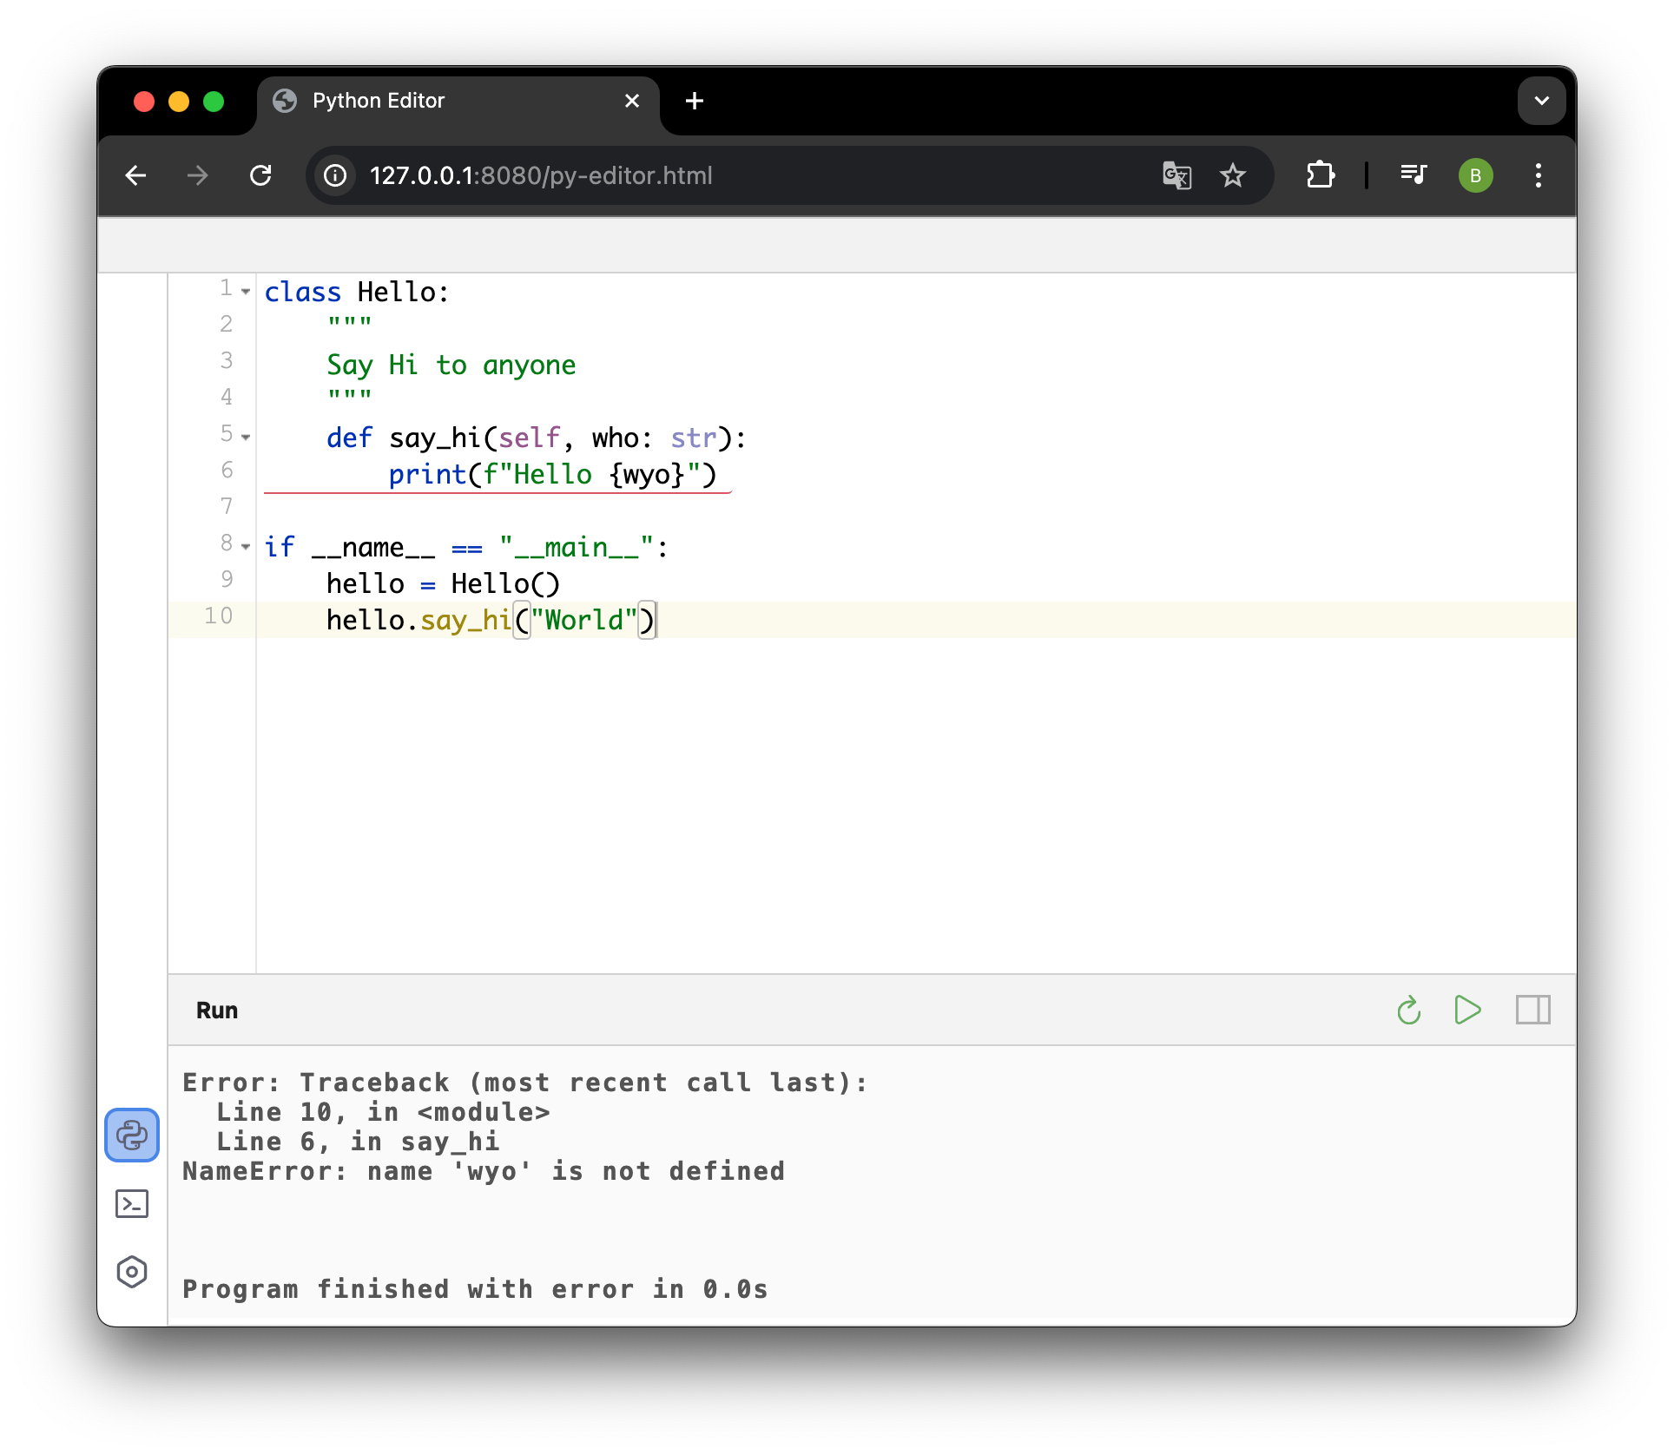Click 'Say Hi to anyone' docstring text

[451, 365]
